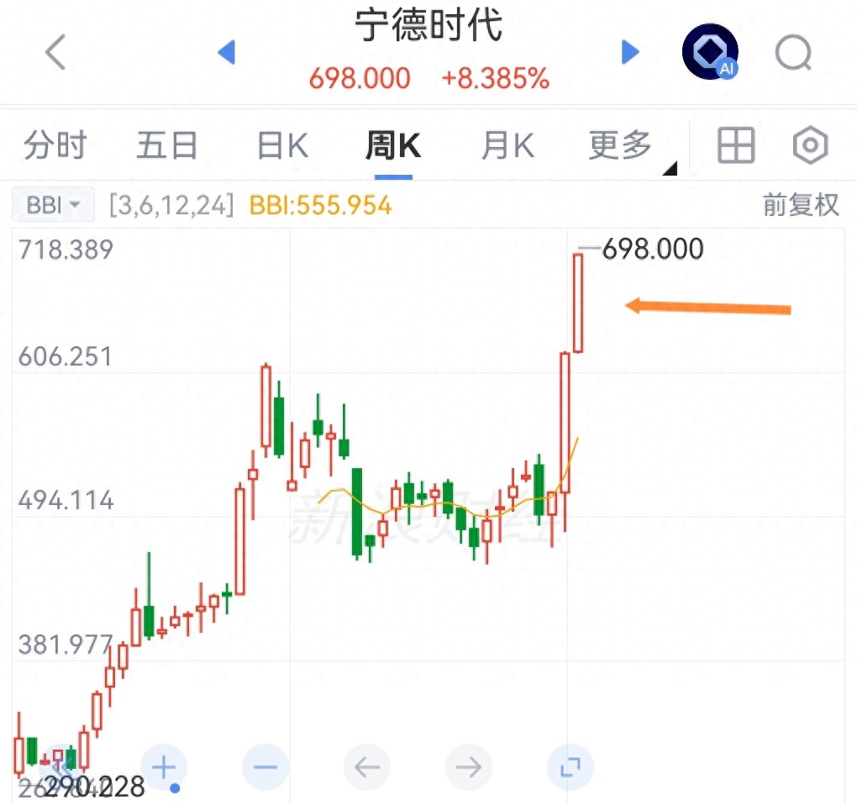Open the multi-chart grid layout icon
The width and height of the screenshot is (857, 805).
tap(736, 145)
